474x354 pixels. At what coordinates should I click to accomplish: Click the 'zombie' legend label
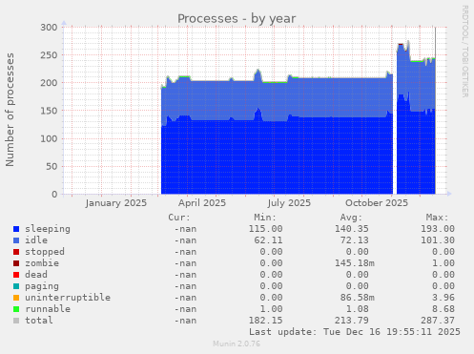click(x=42, y=263)
